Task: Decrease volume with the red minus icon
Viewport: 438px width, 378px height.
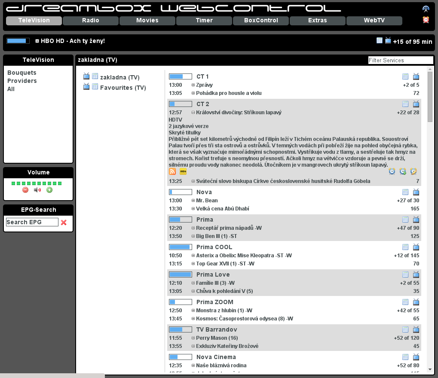Action: pyautogui.click(x=25, y=190)
